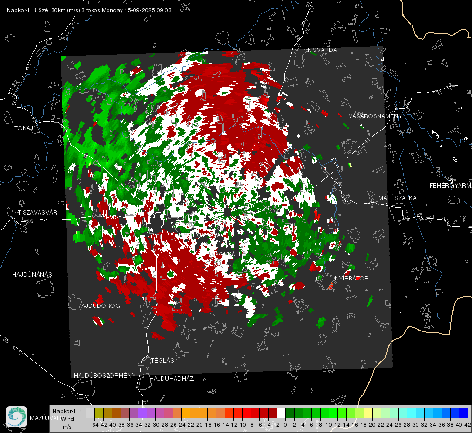Select the HAJDÚHADHÁZ town label

[172, 379]
